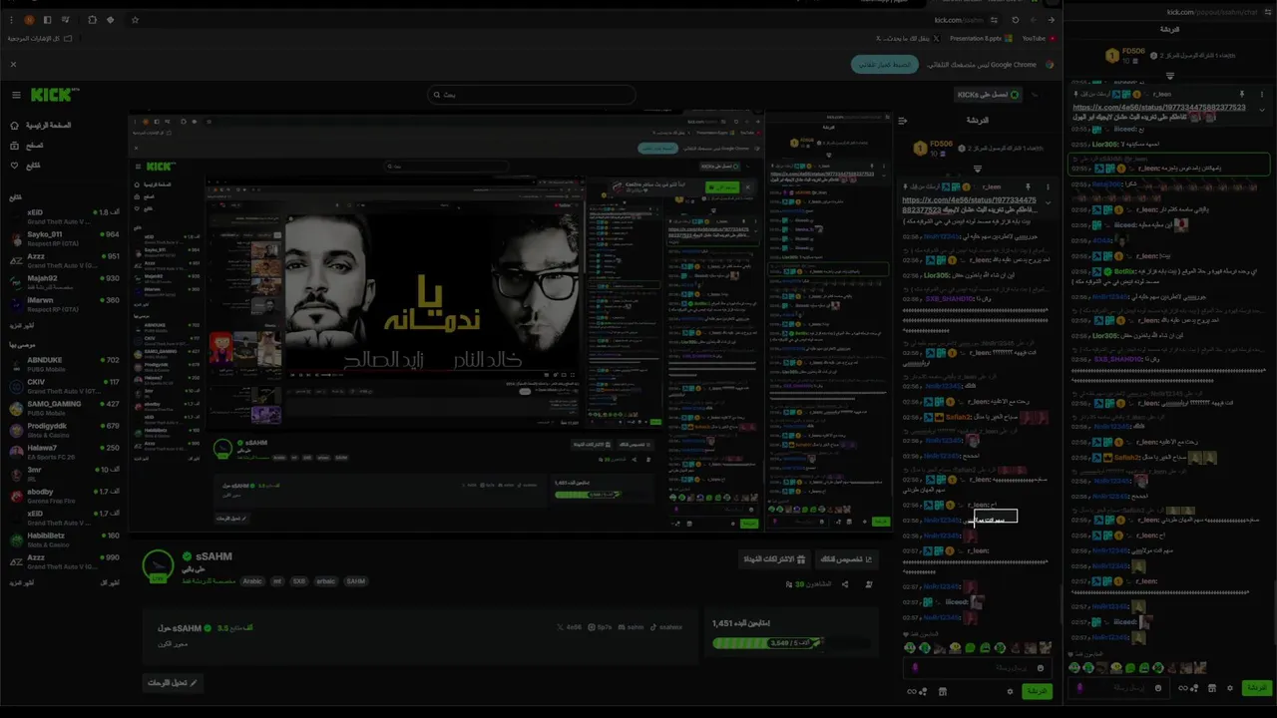Image resolution: width=1277 pixels, height=718 pixels.
Task: Open the all bookmarks folder
Action: click(x=40, y=39)
